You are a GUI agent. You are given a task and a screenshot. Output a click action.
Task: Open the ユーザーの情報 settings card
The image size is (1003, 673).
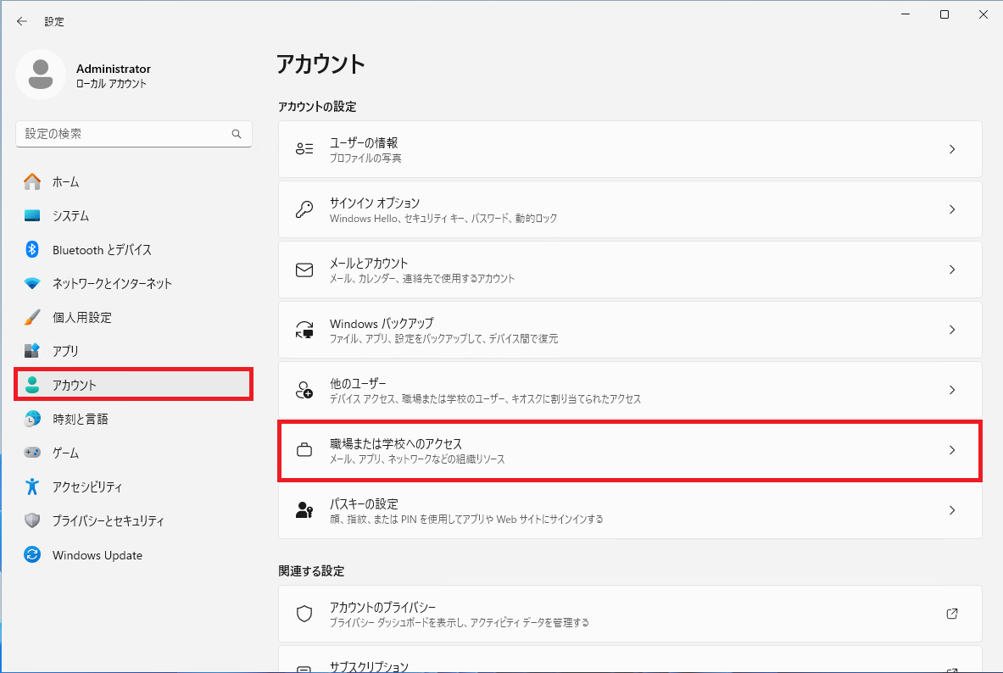pos(630,149)
